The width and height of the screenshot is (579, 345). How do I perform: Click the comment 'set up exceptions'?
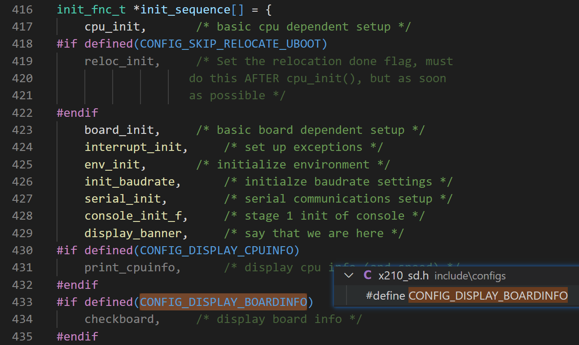point(303,147)
